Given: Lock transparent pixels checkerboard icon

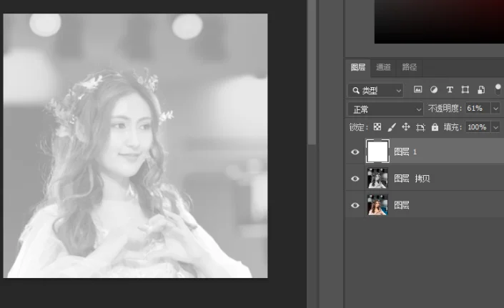Looking at the screenshot, I should 377,127.
